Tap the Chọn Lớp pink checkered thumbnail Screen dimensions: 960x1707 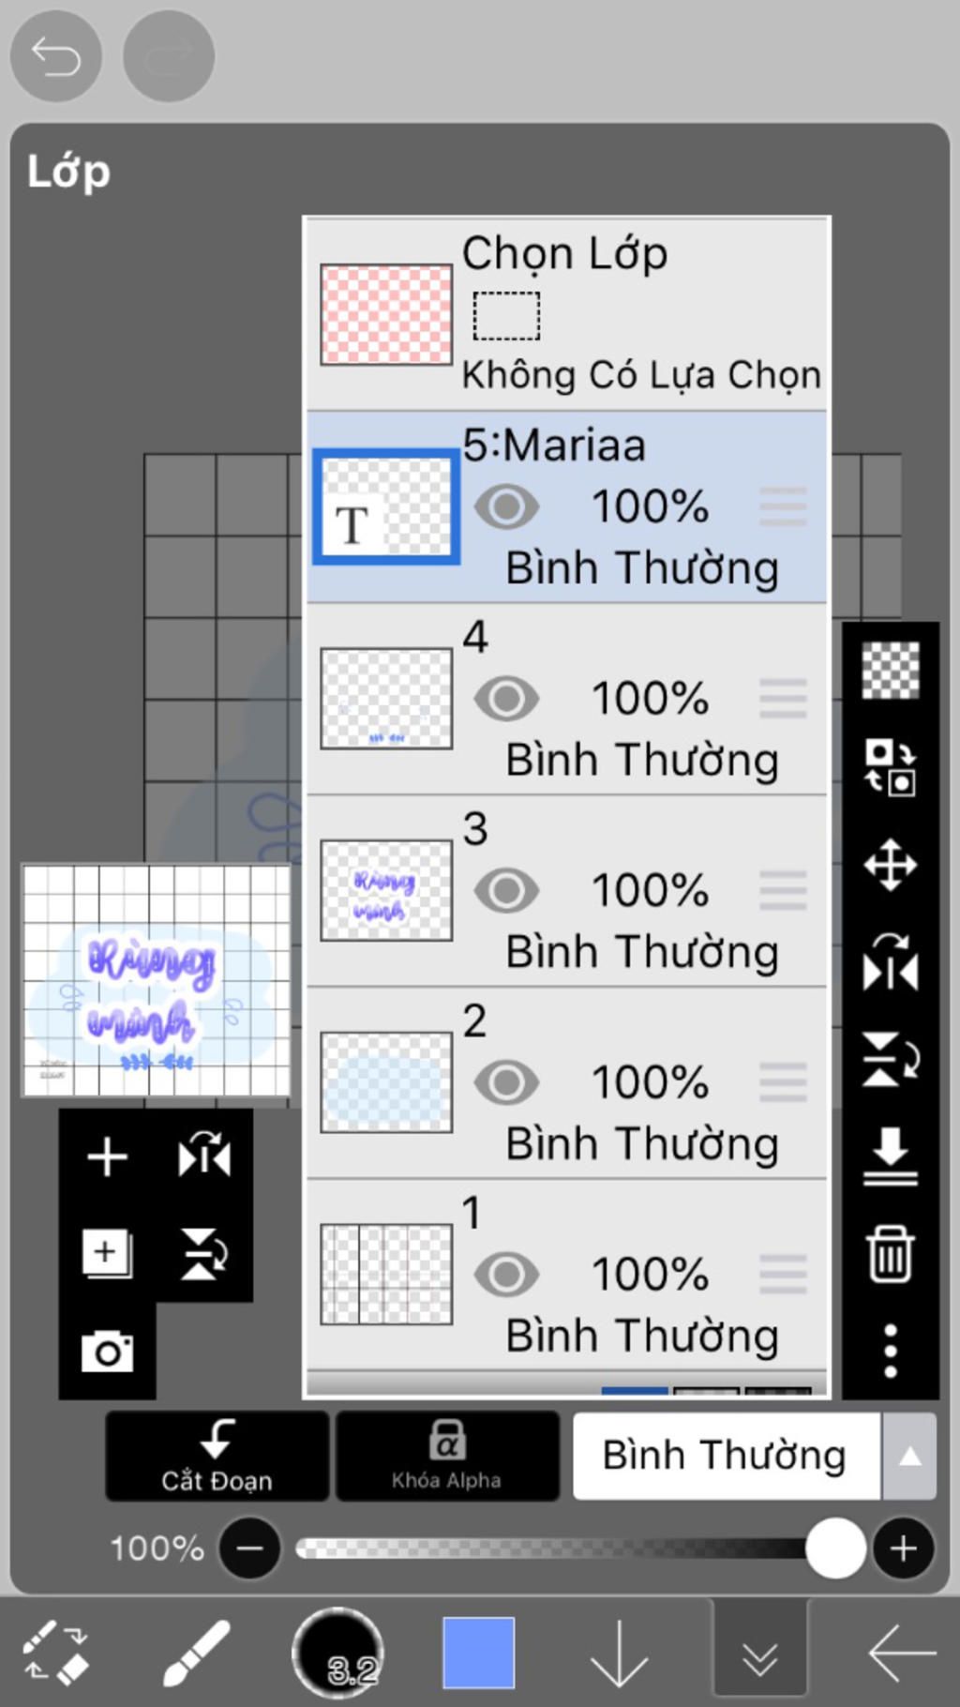(x=386, y=314)
